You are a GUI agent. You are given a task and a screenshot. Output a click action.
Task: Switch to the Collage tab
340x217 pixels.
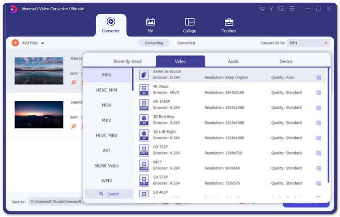(189, 25)
